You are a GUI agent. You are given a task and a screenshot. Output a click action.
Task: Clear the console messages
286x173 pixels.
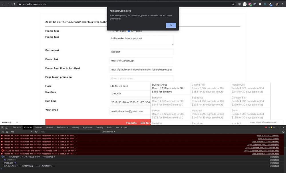coord(7,132)
